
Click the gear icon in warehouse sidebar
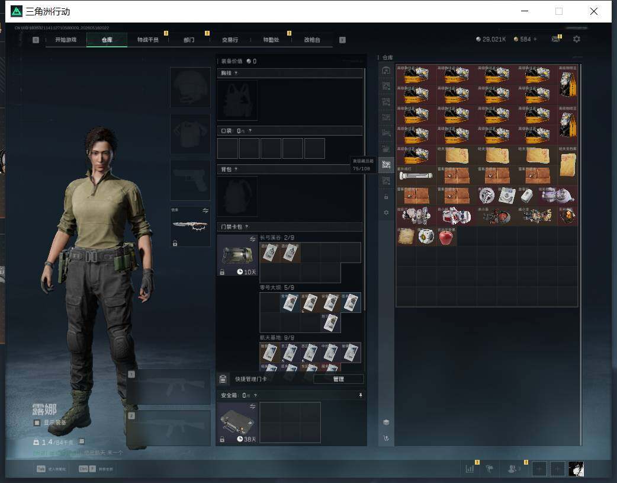coord(386,213)
